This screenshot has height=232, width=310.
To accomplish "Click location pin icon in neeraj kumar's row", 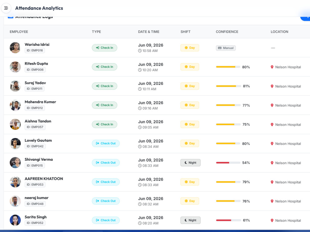I will 272,201.
